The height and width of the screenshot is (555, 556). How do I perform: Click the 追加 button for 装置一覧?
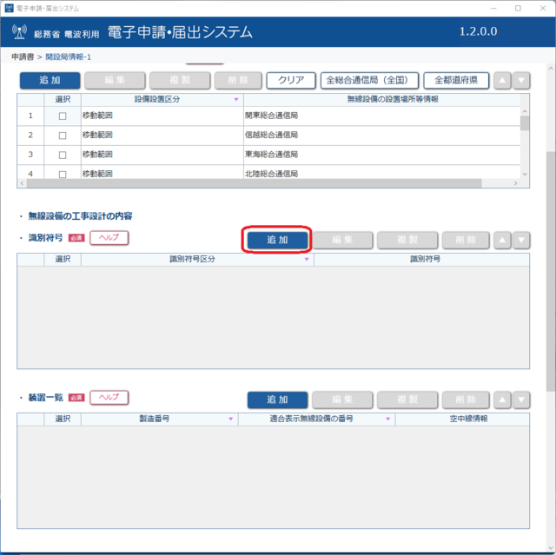point(277,400)
